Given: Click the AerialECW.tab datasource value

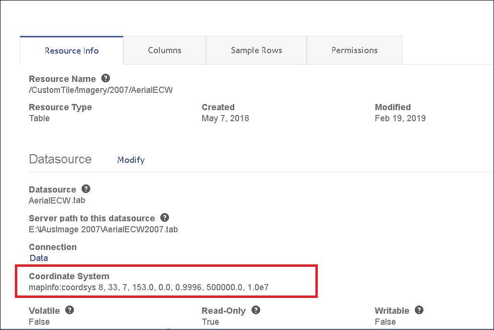Looking at the screenshot, I should [x=57, y=201].
